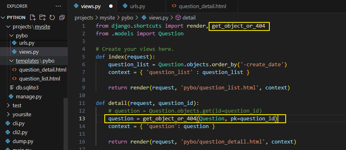Click the commented-out Question.objects.get line

point(185,111)
